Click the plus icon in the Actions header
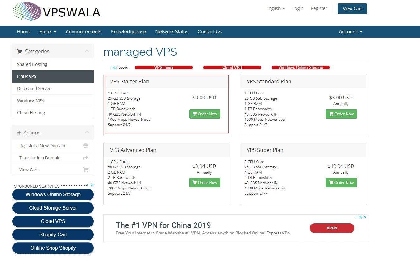The image size is (420, 259). tap(19, 133)
